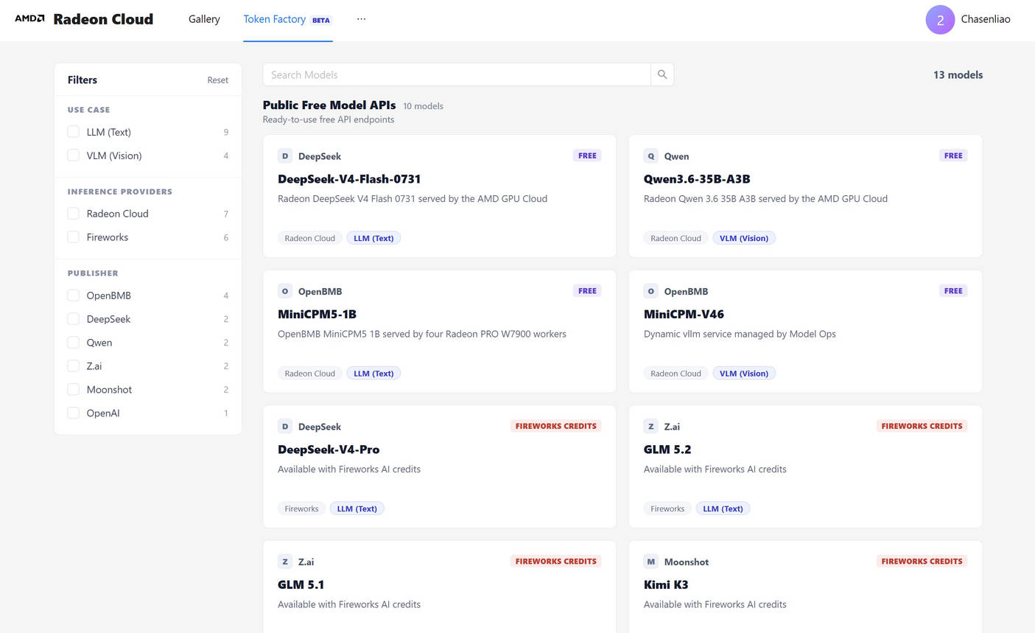Viewport: 1035px width, 633px height.
Task: Click Z.ai icon on GLM 5.2 card
Action: coord(651,426)
